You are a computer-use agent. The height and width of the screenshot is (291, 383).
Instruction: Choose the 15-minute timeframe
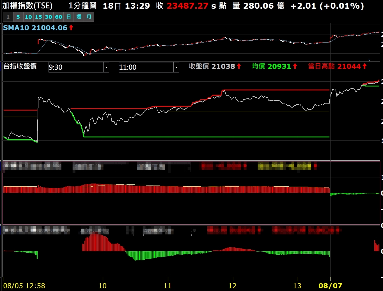tap(38, 17)
